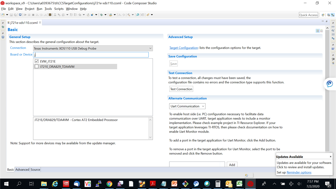This screenshot has height=189, width=336.
Task: Open the Open Perspective icon
Action: [323, 15]
